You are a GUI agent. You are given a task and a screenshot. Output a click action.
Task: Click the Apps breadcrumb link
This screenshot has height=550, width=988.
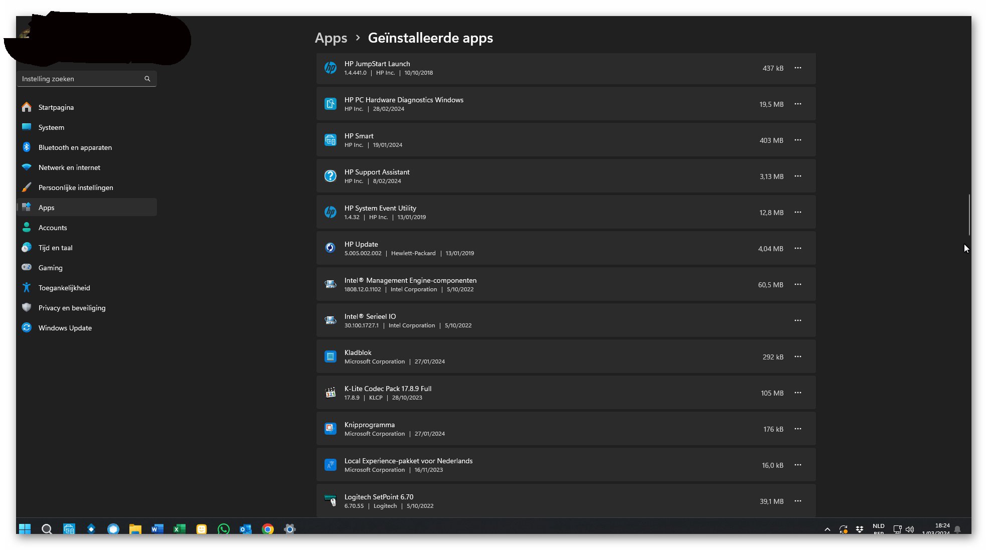tap(331, 38)
